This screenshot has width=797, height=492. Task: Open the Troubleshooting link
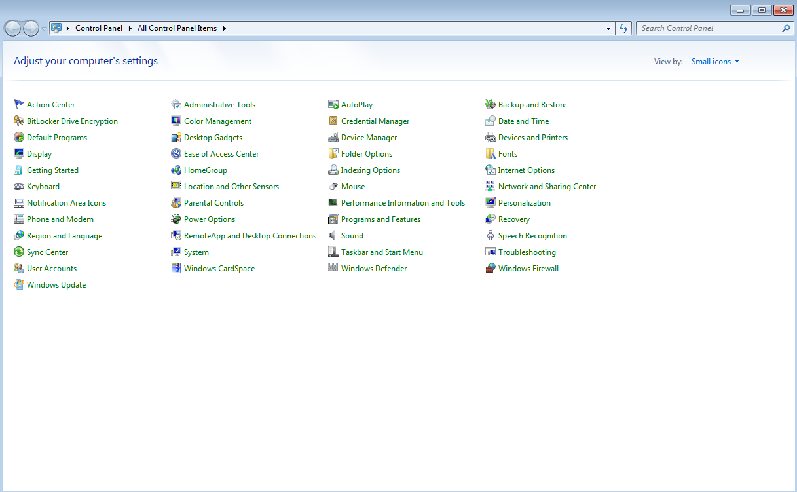(527, 252)
